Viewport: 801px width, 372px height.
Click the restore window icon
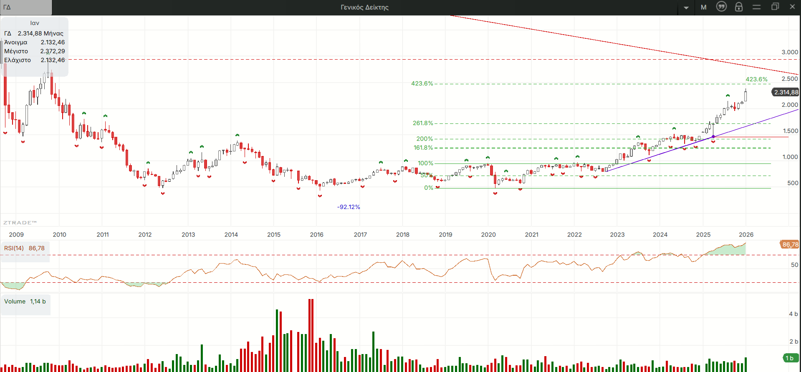pos(775,7)
